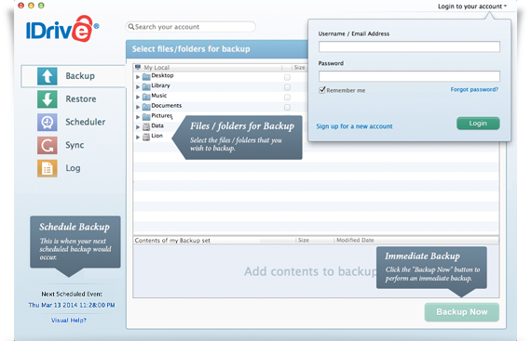Click the green Login button
Viewport: 531px width, 341px height.
click(478, 124)
